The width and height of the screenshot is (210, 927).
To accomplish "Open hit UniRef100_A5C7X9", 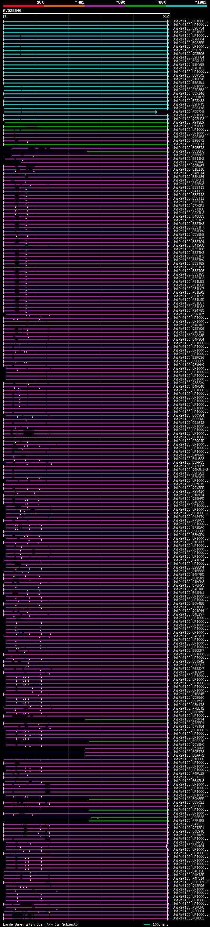I will (188, 111).
